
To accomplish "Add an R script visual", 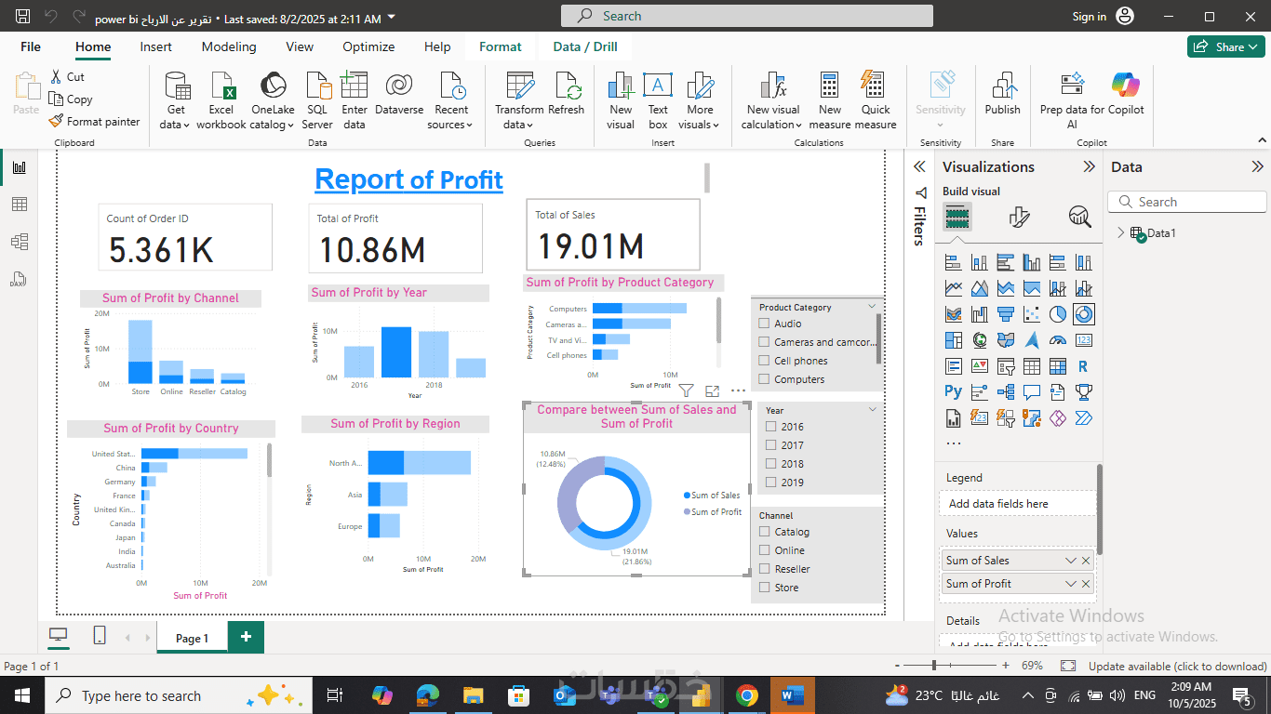I will [x=1083, y=366].
